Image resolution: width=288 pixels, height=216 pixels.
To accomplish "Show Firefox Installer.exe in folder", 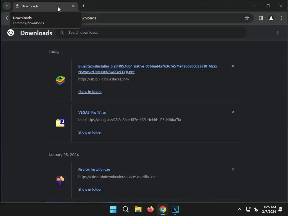I will tap(90, 189).
